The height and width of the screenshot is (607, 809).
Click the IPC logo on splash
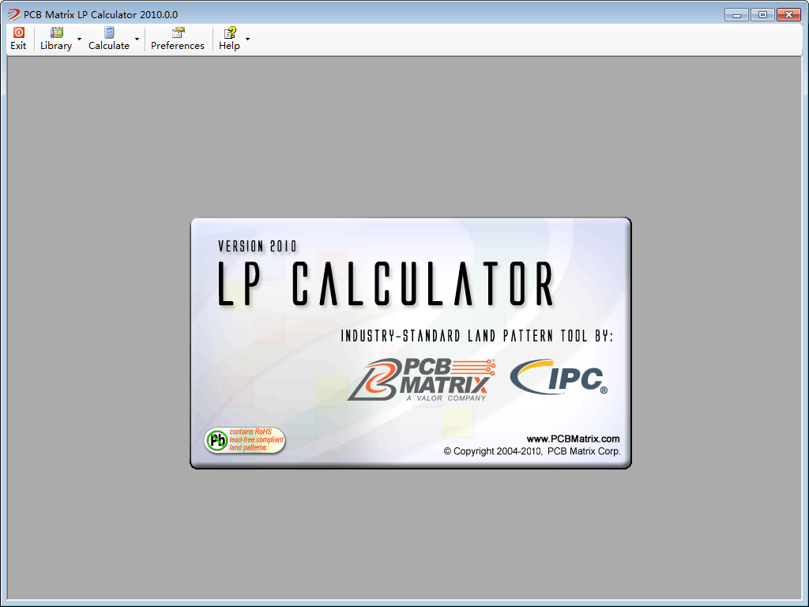(559, 377)
